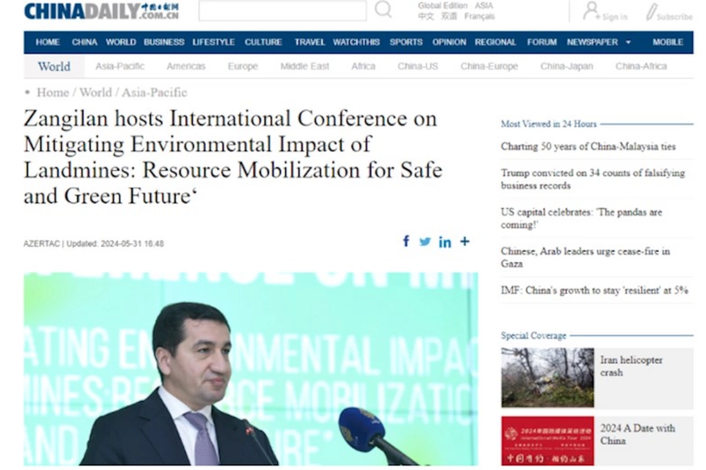Click Home in the breadcrumb
Image resolution: width=706 pixels, height=470 pixels.
(x=53, y=92)
